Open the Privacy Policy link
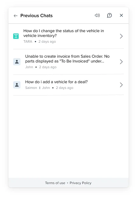 [81, 183]
